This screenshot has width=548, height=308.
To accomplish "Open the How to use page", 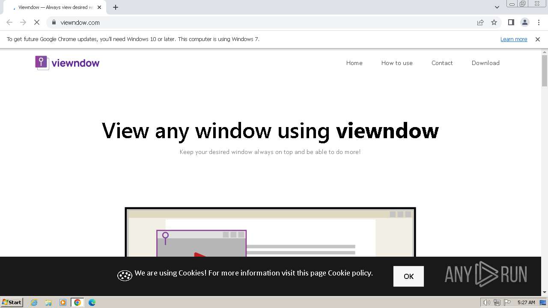I will pos(397,63).
